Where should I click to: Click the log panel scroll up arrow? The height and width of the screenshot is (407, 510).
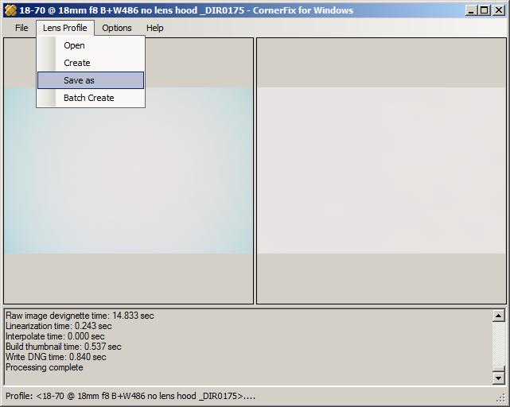pyautogui.click(x=499, y=316)
